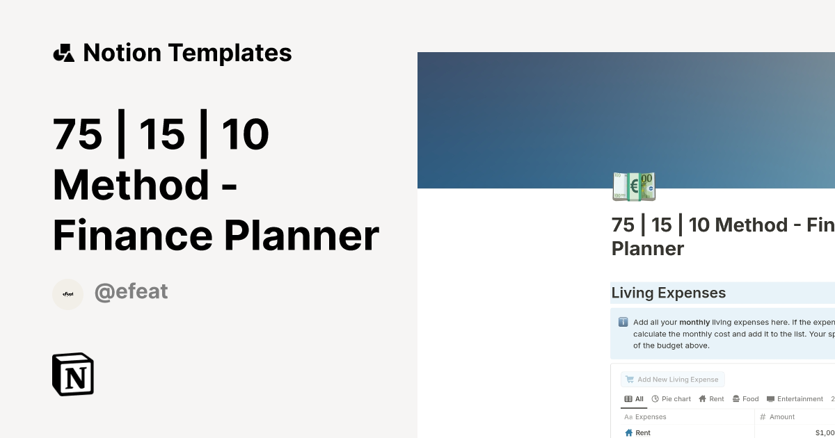Image resolution: width=835 pixels, height=438 pixels.
Task: Click the clock icon next to Pie chart
Action: tap(655, 398)
